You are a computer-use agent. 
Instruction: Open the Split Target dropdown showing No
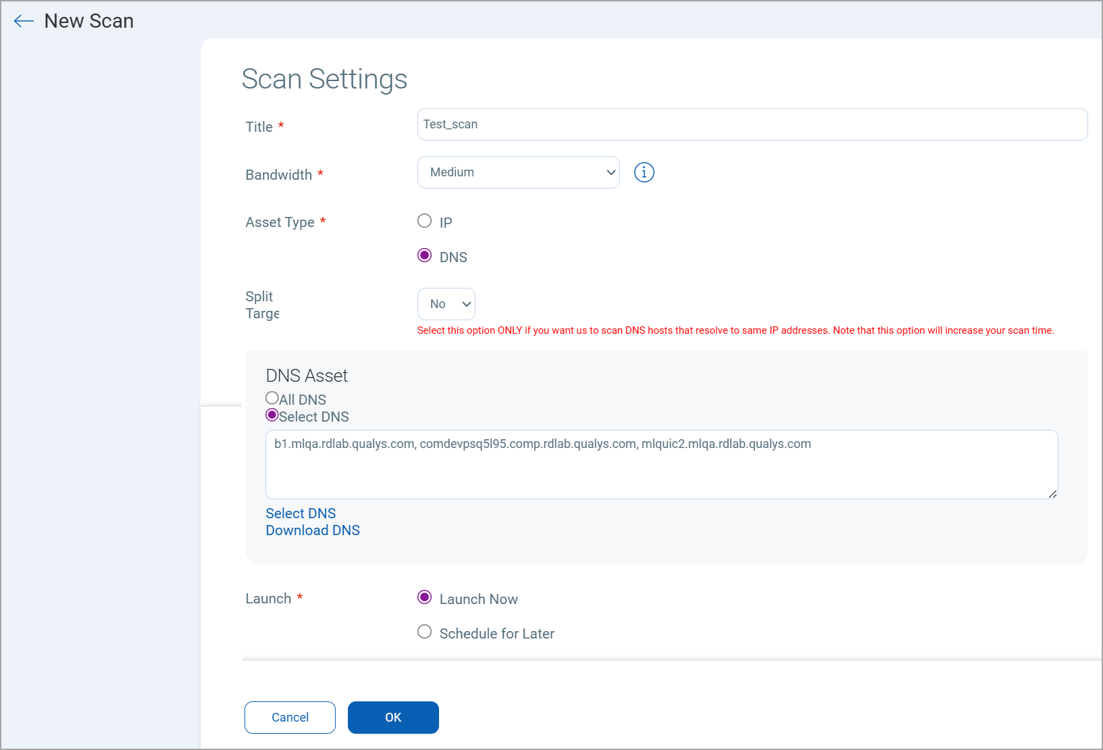(x=446, y=304)
